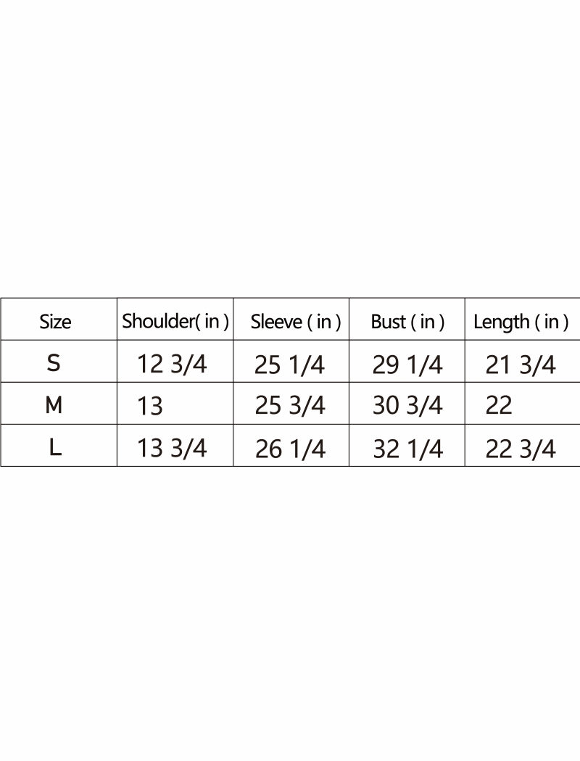The image size is (580, 761).
Task: Click the Size column header
Action: 56,322
